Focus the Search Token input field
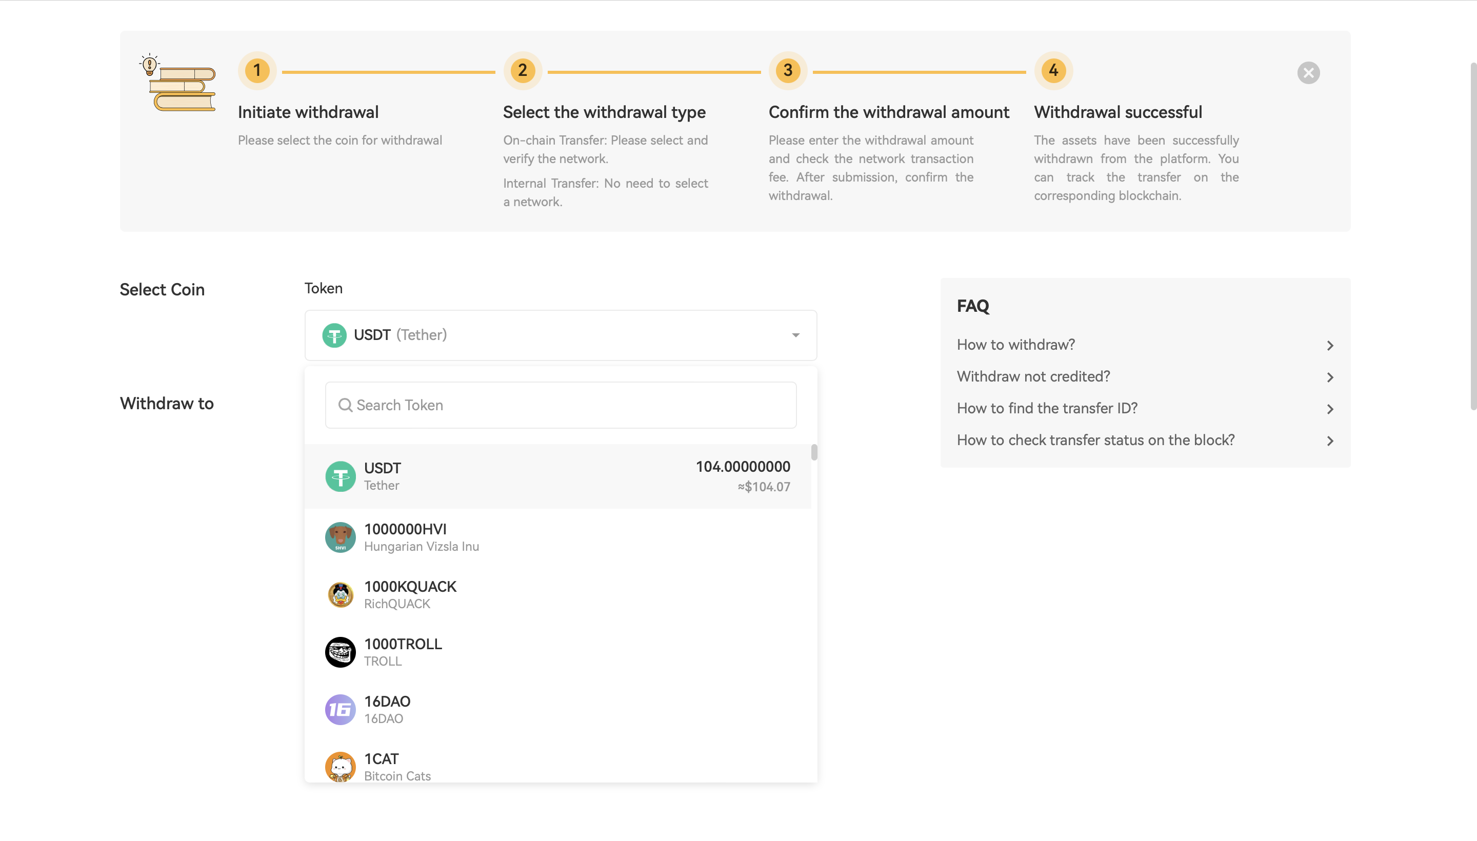This screenshot has height=841, width=1477. (x=561, y=405)
